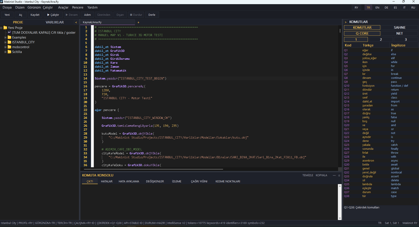Clear console with TEMİZLE
The image size is (419, 227).
(x=308, y=175)
